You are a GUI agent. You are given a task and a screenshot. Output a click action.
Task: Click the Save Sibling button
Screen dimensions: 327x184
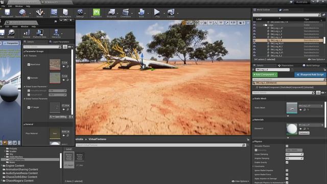pos(58,117)
